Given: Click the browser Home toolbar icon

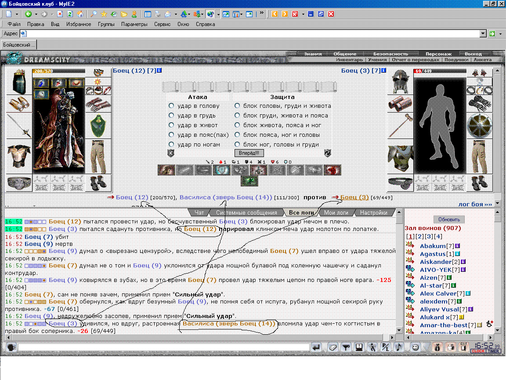Looking at the screenshot, I should pyautogui.click(x=80, y=14).
